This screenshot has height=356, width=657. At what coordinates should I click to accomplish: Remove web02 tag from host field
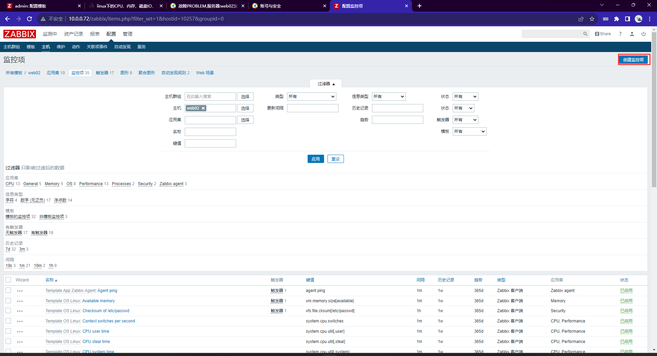pos(203,108)
